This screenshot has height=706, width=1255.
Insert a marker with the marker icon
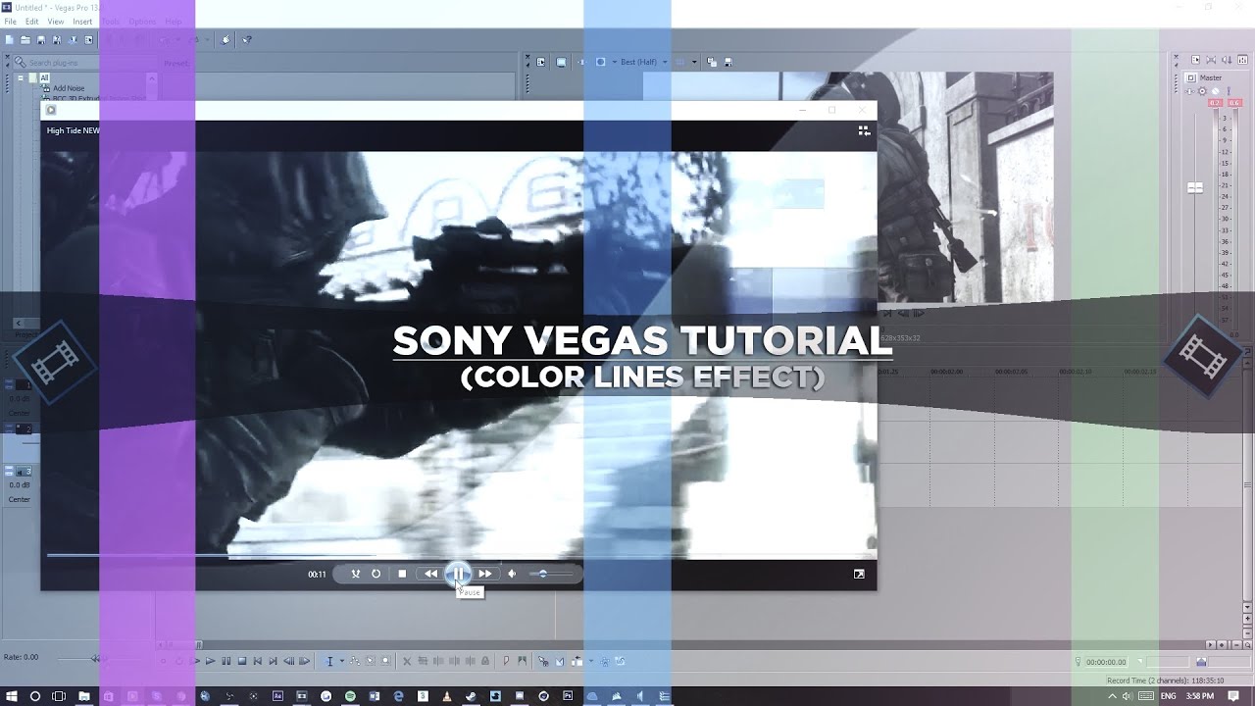click(506, 661)
